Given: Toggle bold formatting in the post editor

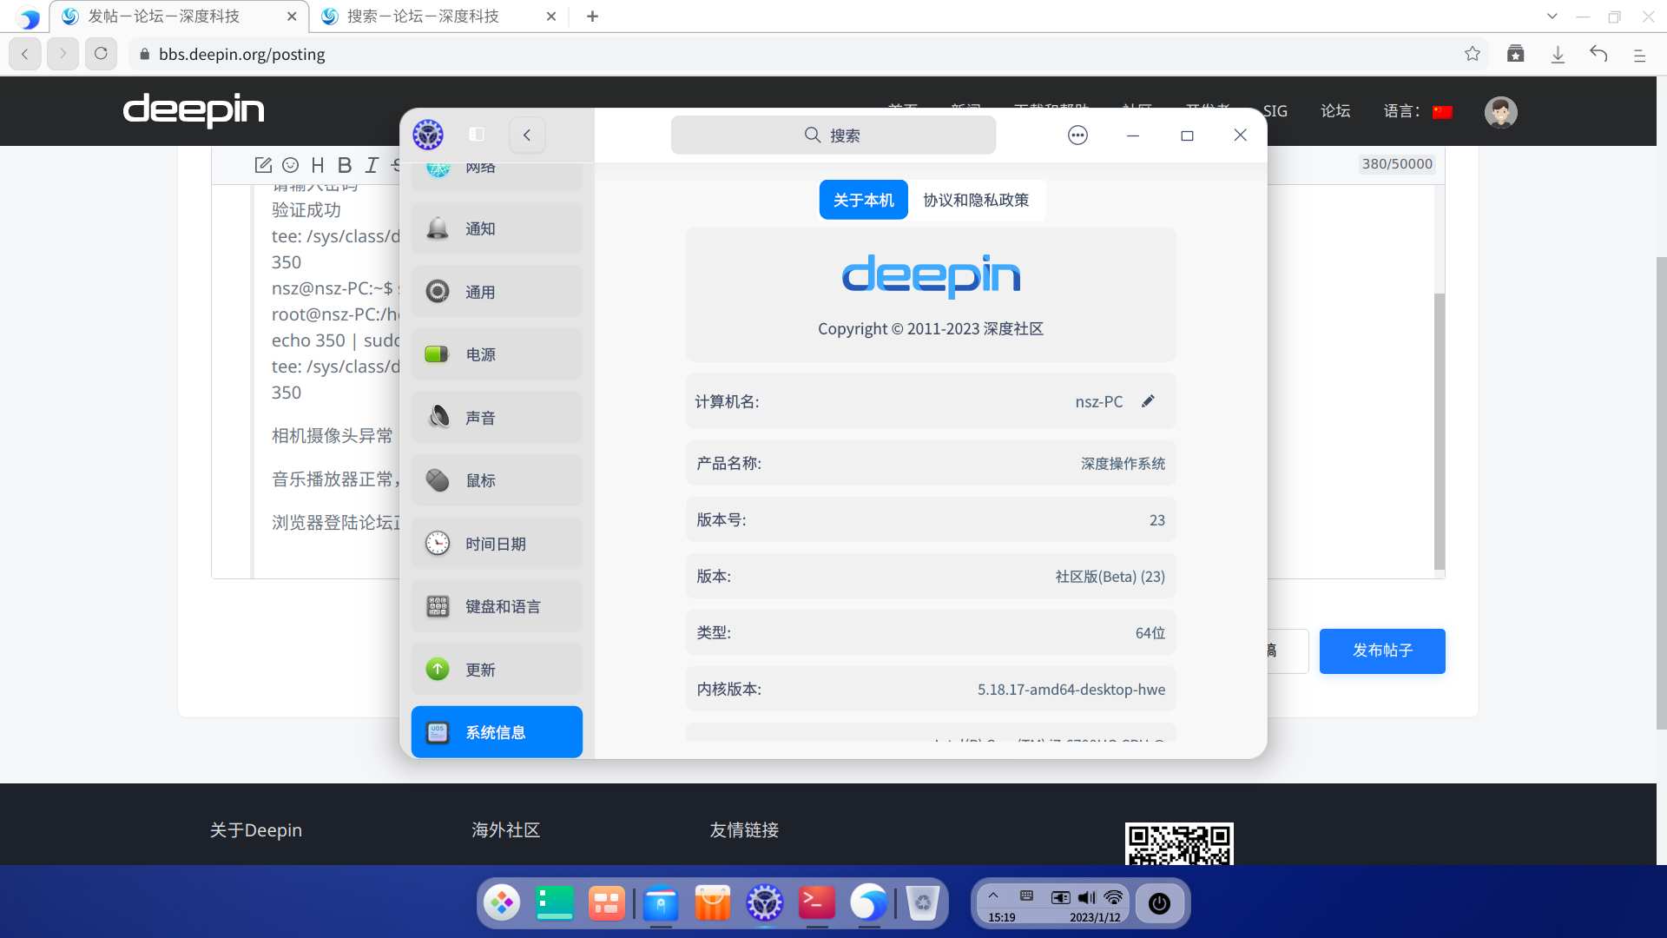Looking at the screenshot, I should pos(345,165).
